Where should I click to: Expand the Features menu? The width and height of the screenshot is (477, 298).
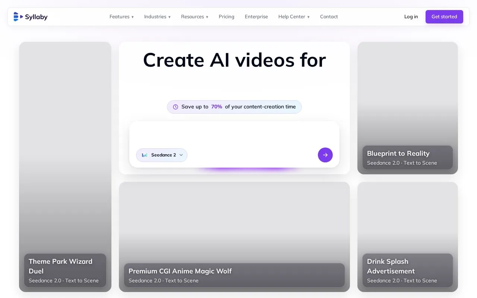[x=121, y=17]
